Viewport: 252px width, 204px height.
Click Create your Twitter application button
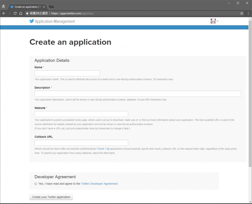(51, 197)
